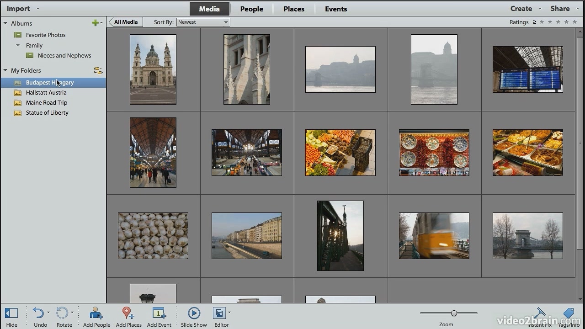Image resolution: width=585 pixels, height=329 pixels.
Task: Click the Add People icon
Action: click(x=96, y=313)
